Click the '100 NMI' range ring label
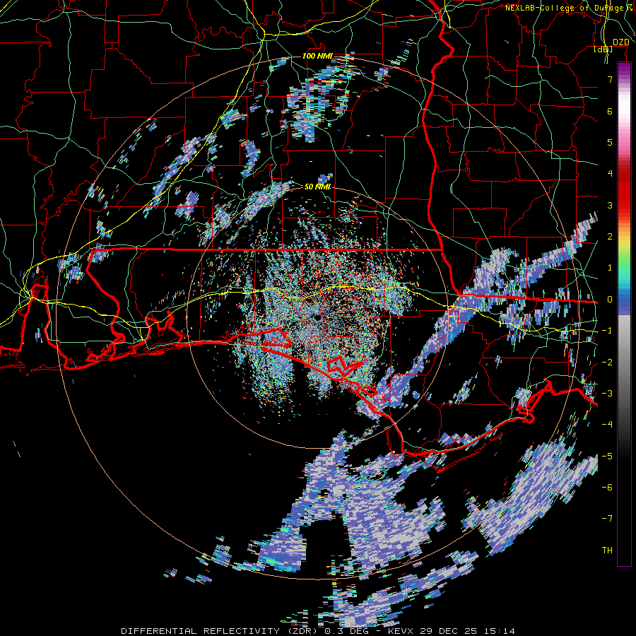This screenshot has height=636, width=636. [317, 56]
